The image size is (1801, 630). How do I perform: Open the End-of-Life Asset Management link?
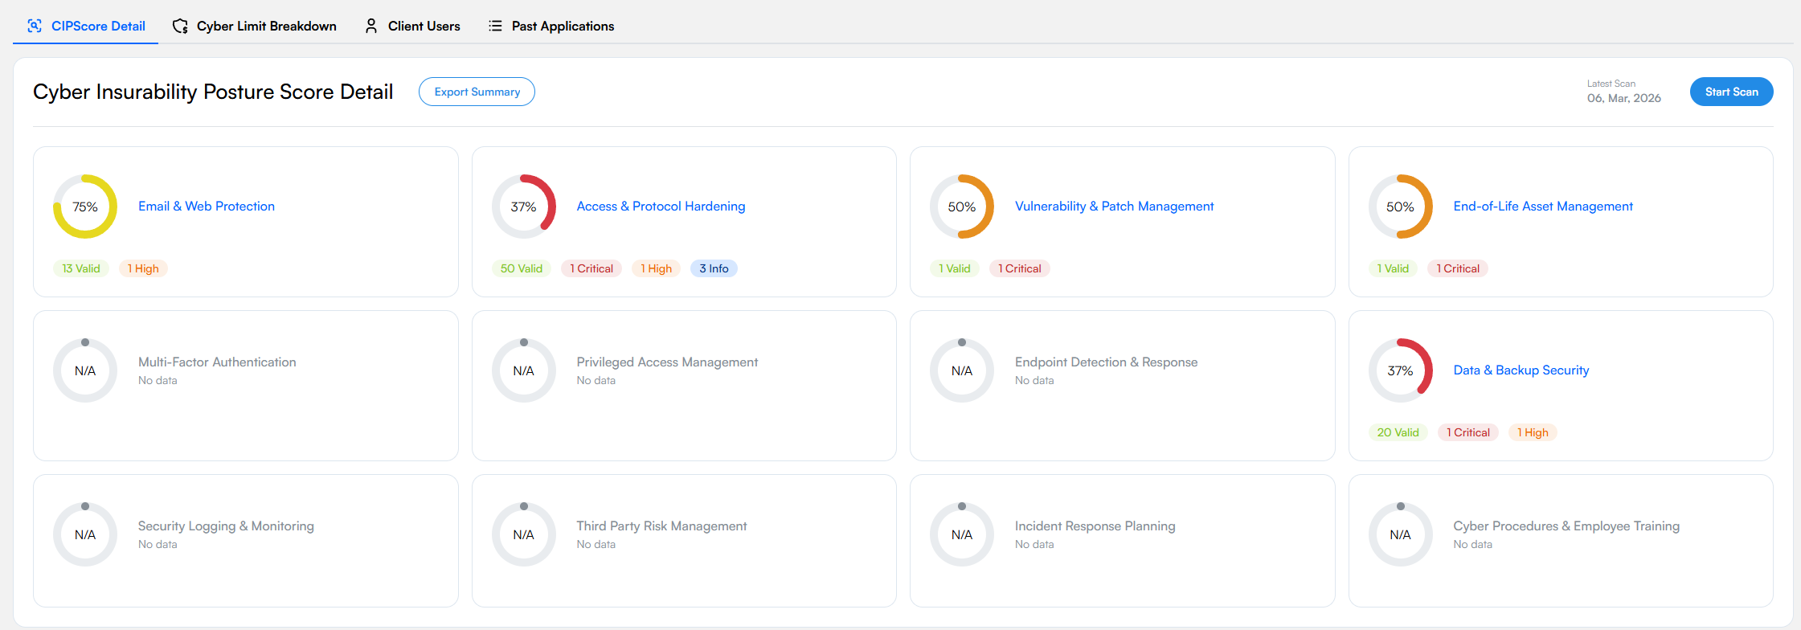pos(1543,207)
